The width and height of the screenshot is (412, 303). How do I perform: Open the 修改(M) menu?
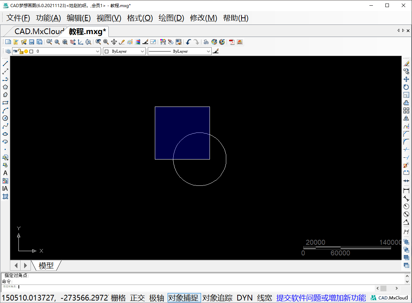pyautogui.click(x=204, y=18)
